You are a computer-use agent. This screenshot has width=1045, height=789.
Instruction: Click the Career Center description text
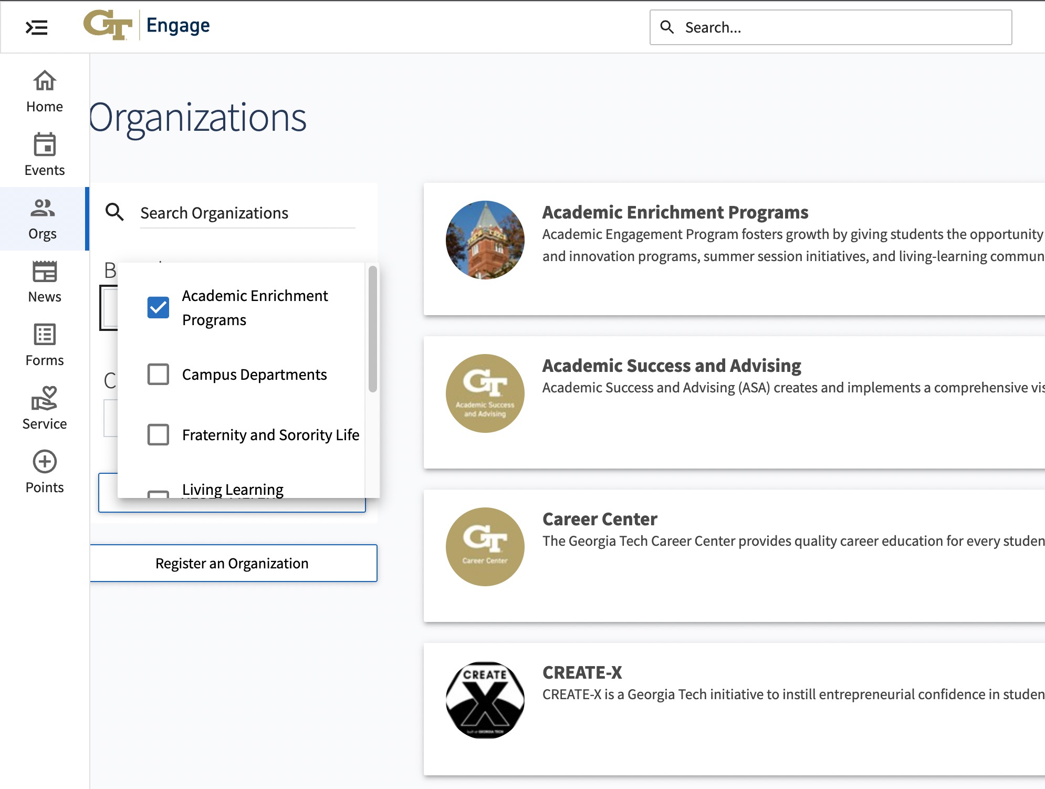(x=793, y=541)
